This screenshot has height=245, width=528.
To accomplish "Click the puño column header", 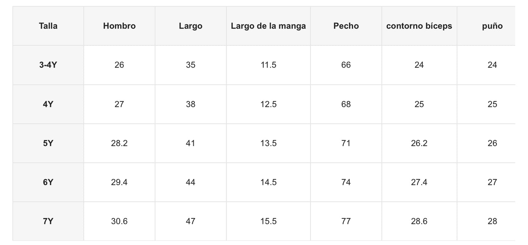I will 492,26.
